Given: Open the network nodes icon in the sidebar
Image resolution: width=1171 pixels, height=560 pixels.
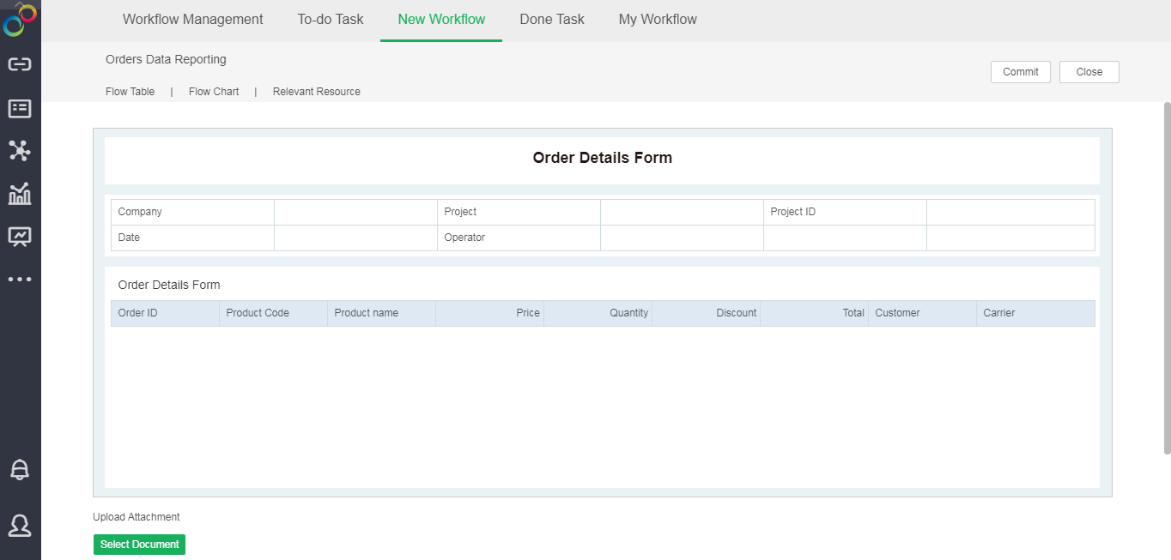Looking at the screenshot, I should click(20, 151).
